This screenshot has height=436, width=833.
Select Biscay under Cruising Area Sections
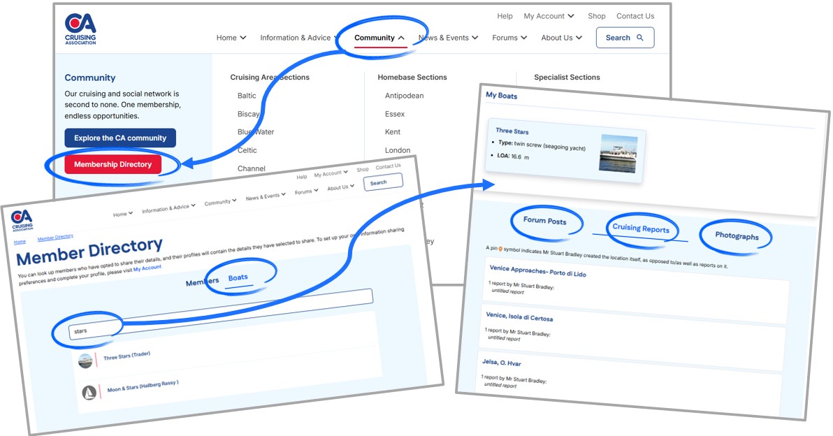click(x=248, y=114)
